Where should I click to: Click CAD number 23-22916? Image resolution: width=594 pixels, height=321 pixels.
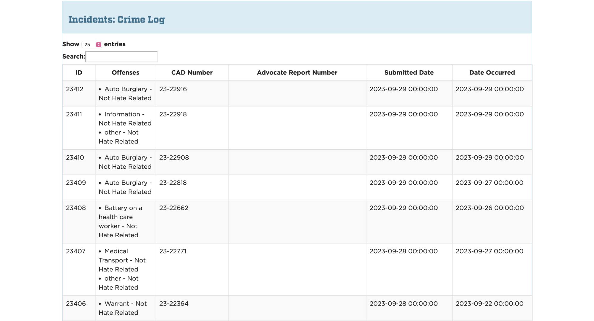pyautogui.click(x=173, y=89)
